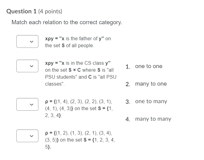The height and width of the screenshot is (160, 204).
Task: Select the "one to many" category text
Action: click(151, 101)
